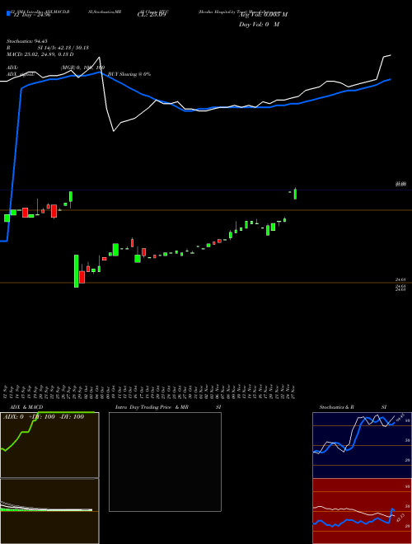Open the blue Stochastics chart panel
412x544 pixels.
click(x=362, y=445)
